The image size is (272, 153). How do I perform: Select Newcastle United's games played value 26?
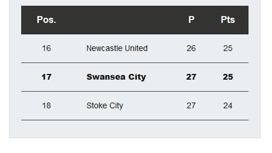(x=191, y=48)
